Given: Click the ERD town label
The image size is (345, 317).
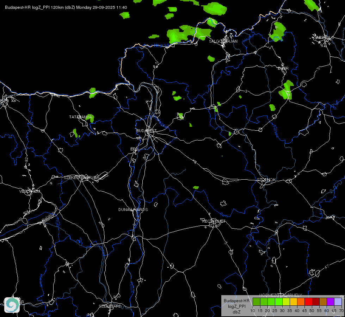Looking at the screenshot, I should [134, 149].
